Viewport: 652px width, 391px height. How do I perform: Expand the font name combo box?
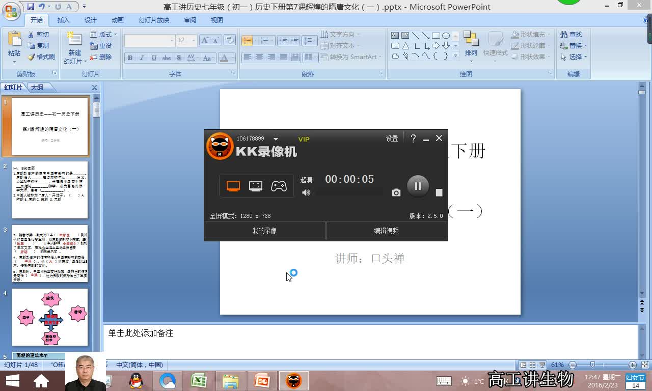172,40
